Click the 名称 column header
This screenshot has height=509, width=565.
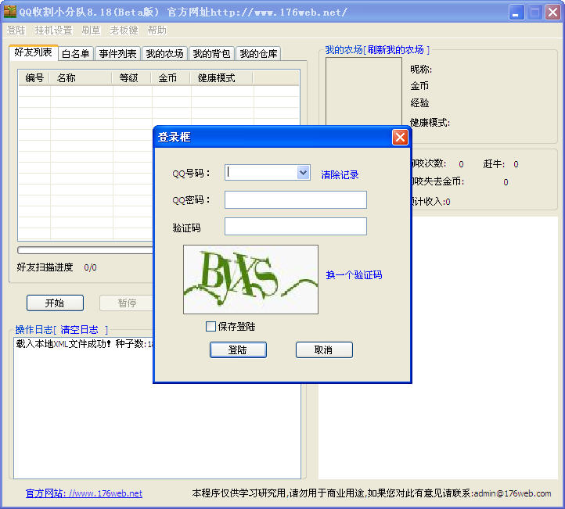[x=81, y=77]
